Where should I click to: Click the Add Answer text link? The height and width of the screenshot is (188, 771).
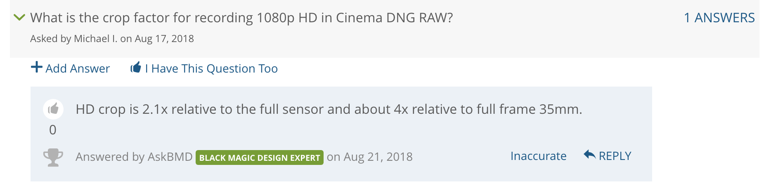tap(78, 68)
